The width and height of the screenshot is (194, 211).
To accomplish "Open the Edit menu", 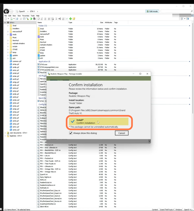I will pos(10,16).
